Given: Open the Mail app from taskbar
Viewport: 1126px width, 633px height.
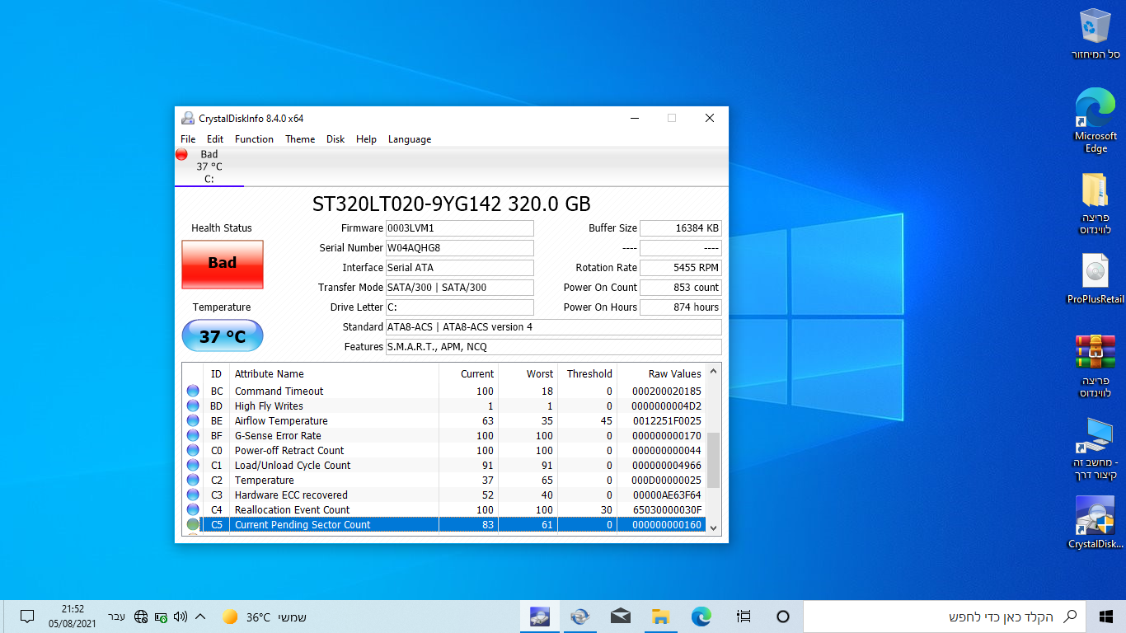Looking at the screenshot, I should (621, 617).
